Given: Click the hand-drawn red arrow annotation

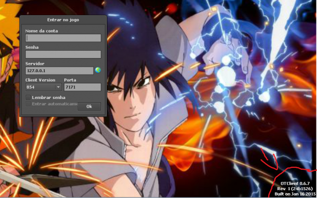Looking at the screenshot, I should pyautogui.click(x=267, y=156).
